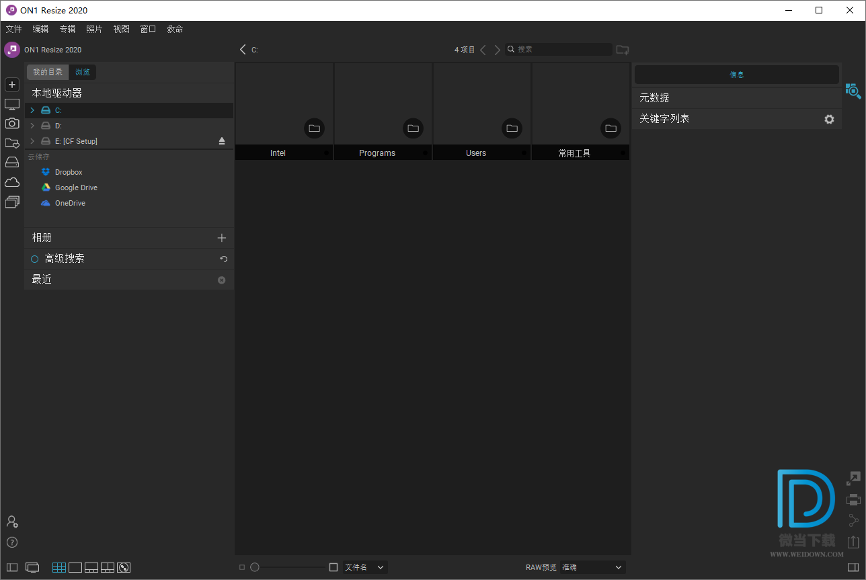Click the dual display mode icon
The image size is (866, 580).
32,567
